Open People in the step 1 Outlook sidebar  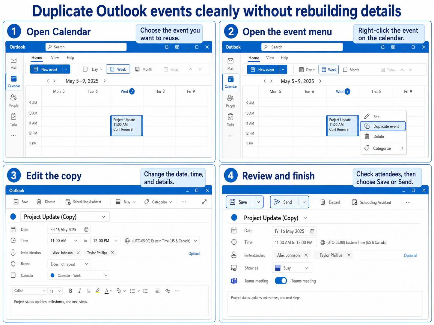(13, 101)
